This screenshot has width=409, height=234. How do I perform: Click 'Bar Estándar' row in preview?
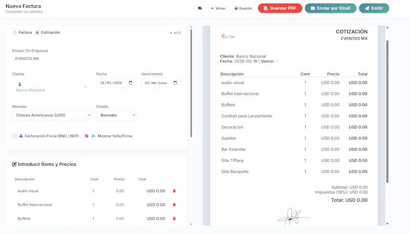click(x=294, y=150)
